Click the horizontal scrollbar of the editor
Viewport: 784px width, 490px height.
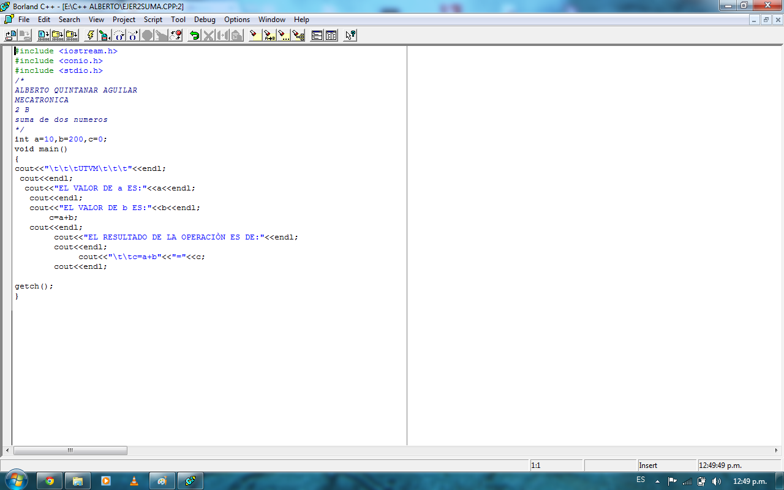point(70,450)
